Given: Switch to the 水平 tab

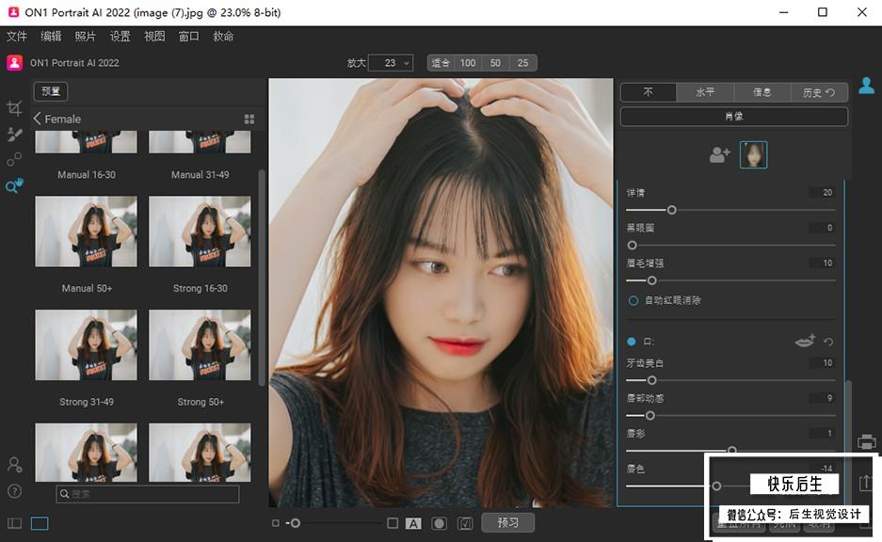Looking at the screenshot, I should 705,92.
